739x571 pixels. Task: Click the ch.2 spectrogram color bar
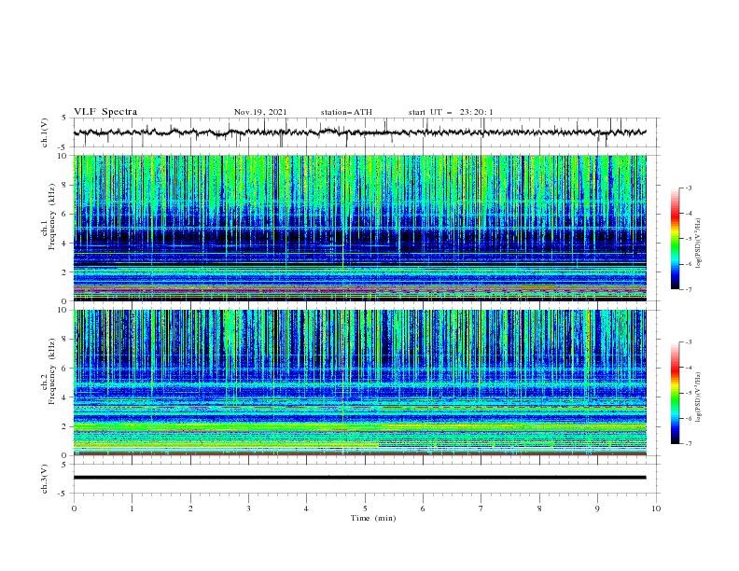(x=675, y=393)
